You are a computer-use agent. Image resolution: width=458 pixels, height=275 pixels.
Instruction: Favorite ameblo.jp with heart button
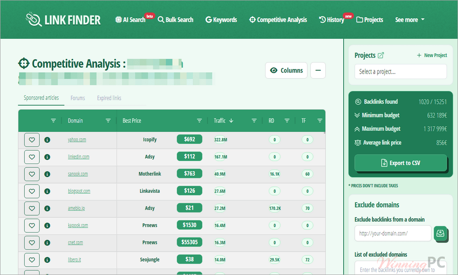point(32,208)
